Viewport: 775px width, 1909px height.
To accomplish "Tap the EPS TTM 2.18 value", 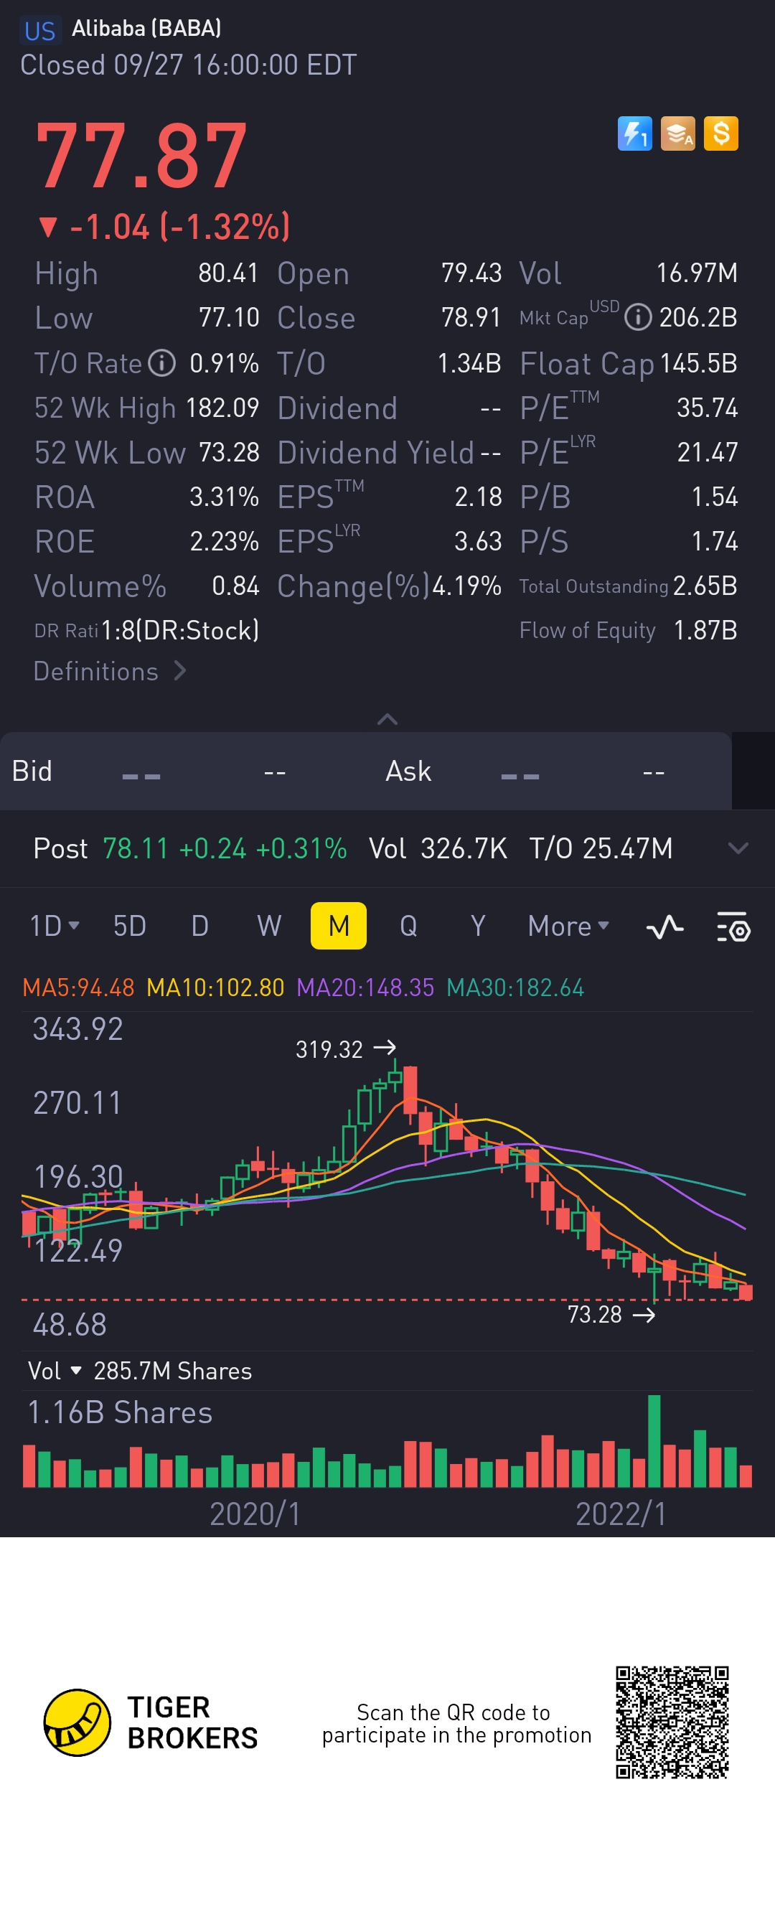I will point(478,497).
